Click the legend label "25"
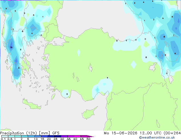The width and height of the screenshot is (181, 140). 55,139
